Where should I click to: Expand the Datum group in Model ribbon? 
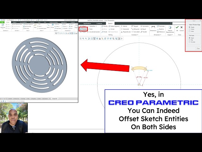42,31
